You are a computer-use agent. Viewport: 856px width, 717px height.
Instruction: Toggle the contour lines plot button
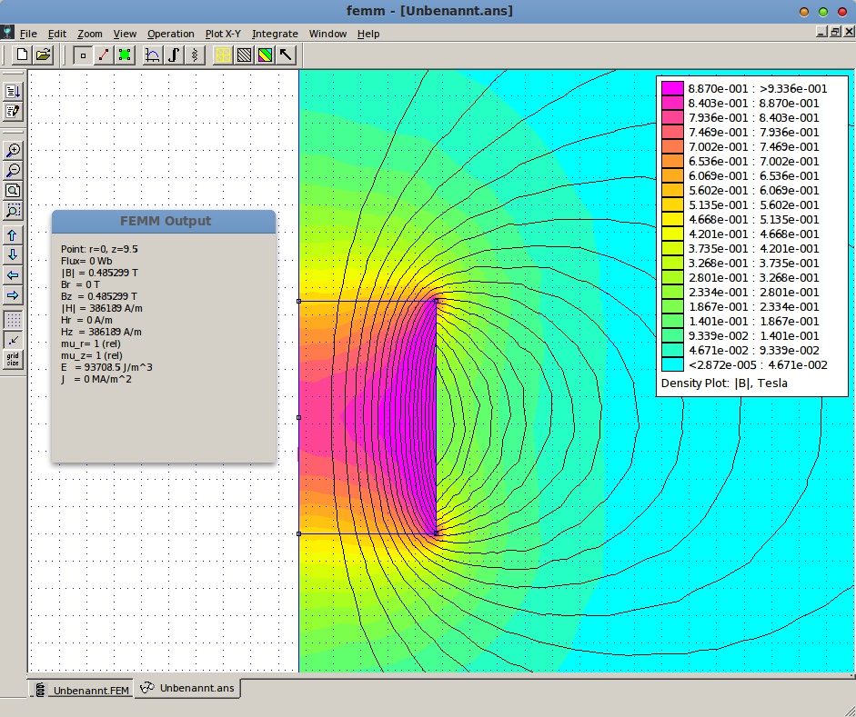[244, 55]
